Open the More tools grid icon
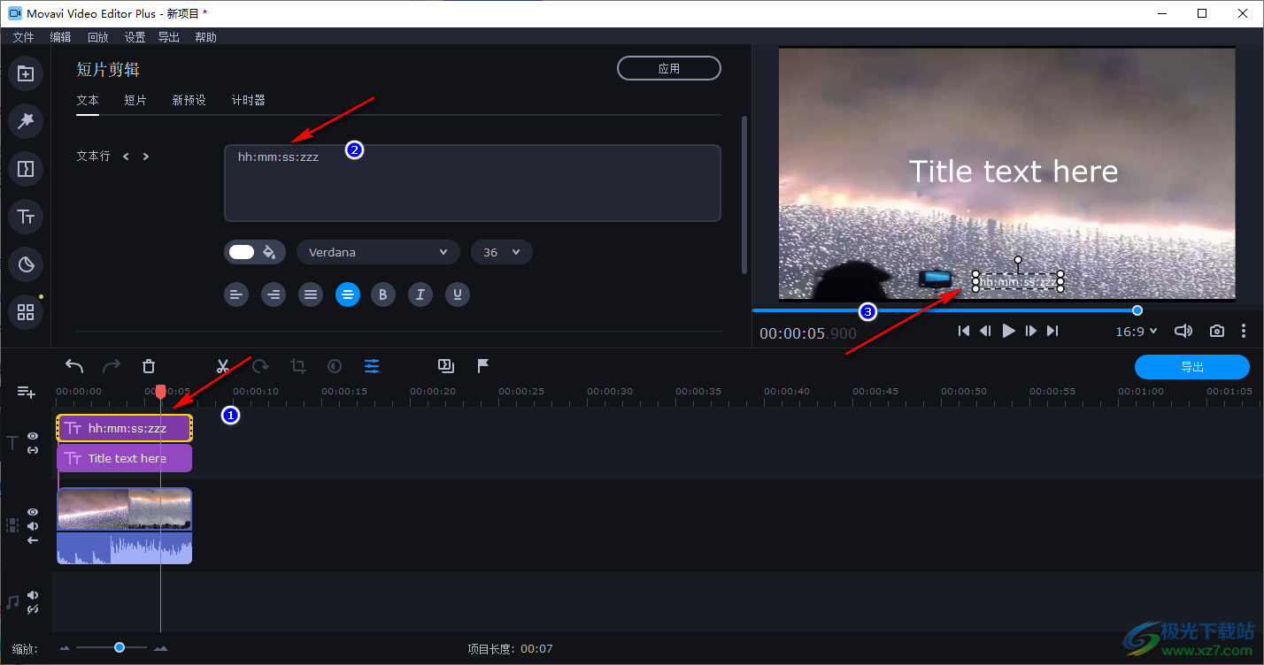This screenshot has width=1264, height=665. click(26, 312)
